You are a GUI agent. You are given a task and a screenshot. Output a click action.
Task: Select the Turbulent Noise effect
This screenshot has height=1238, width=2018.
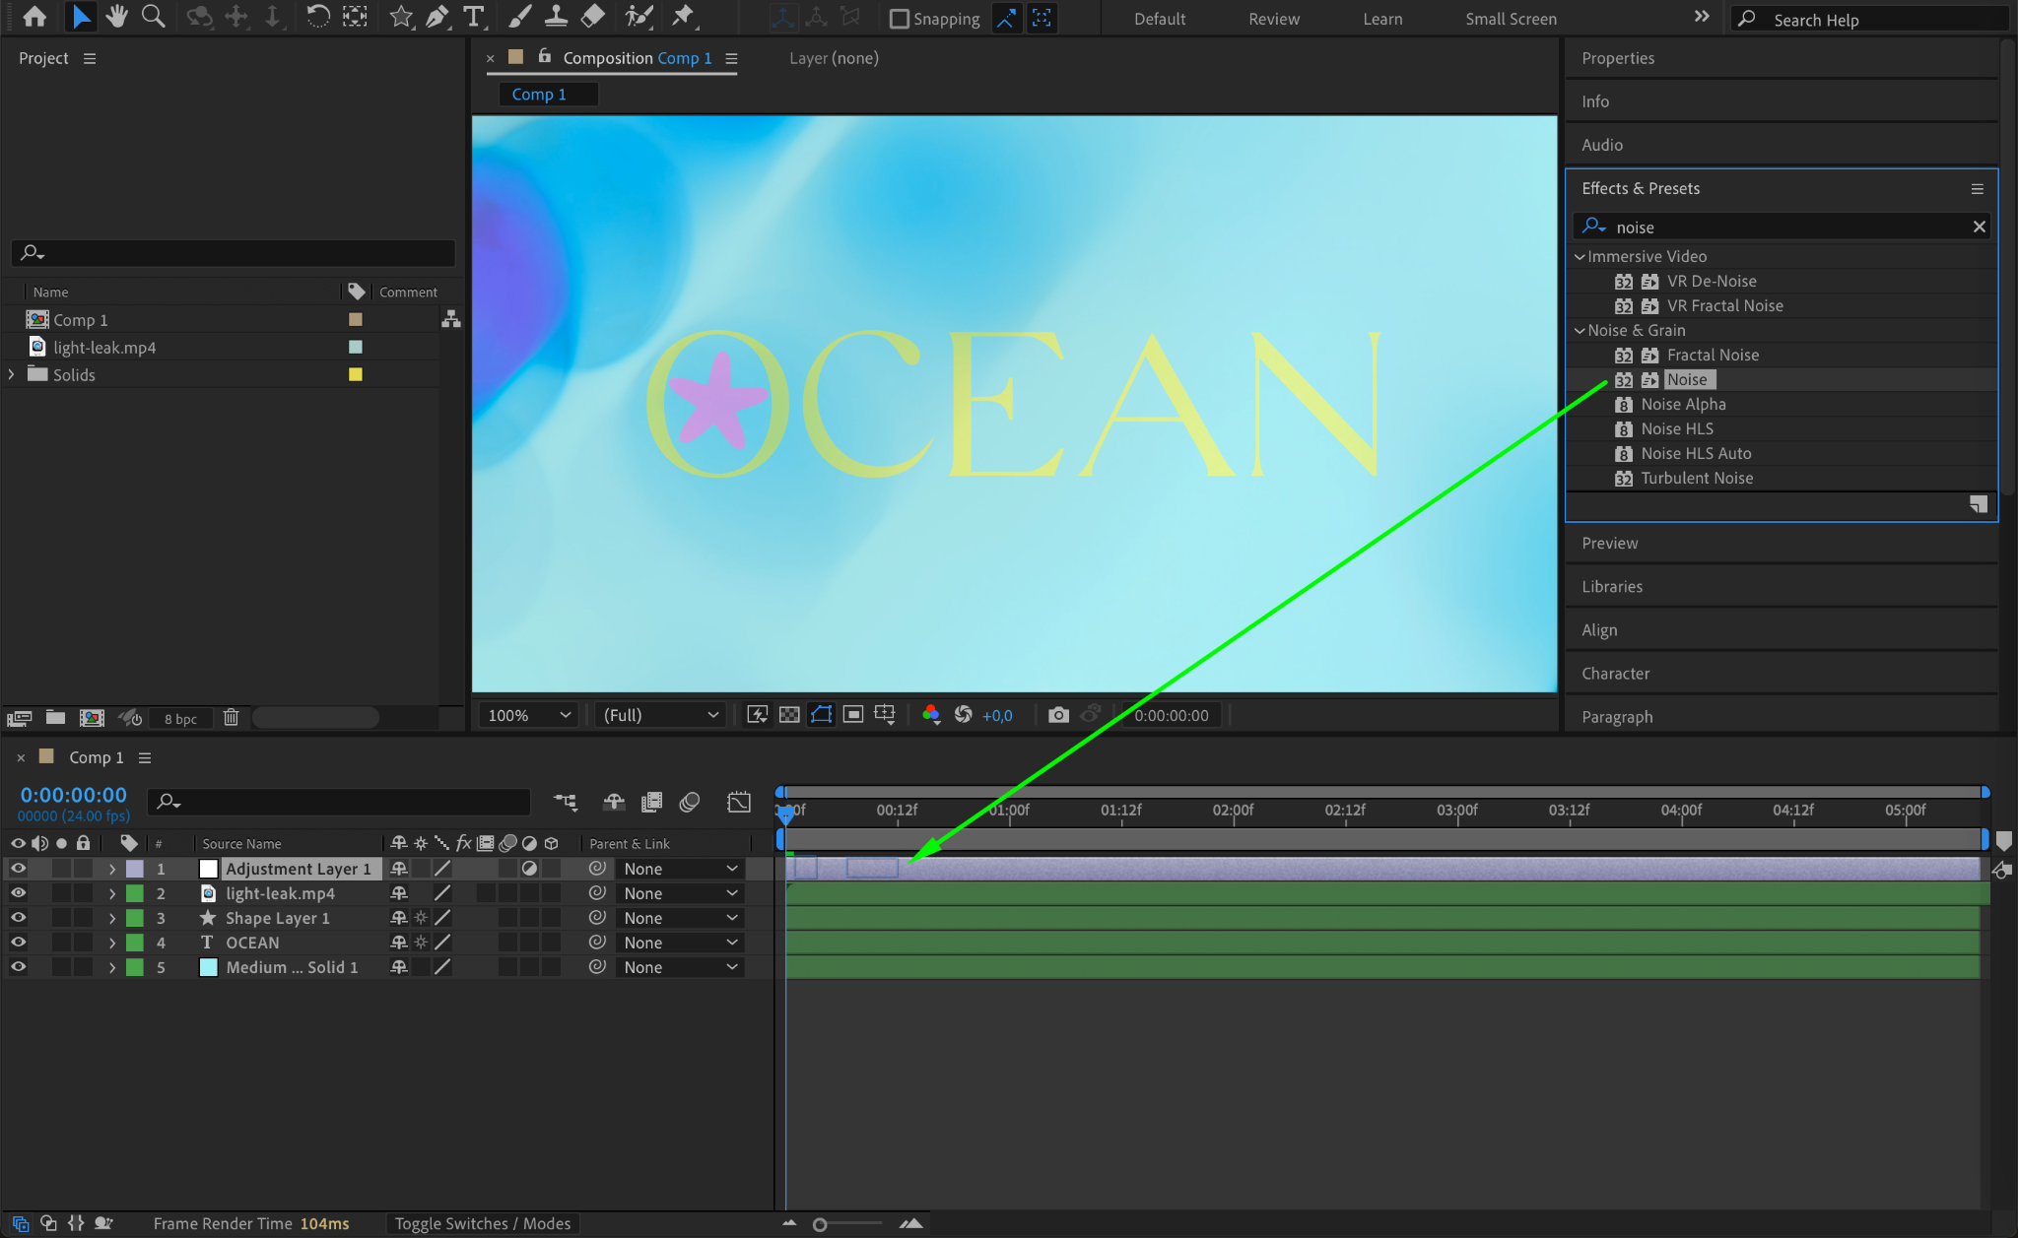1696,479
